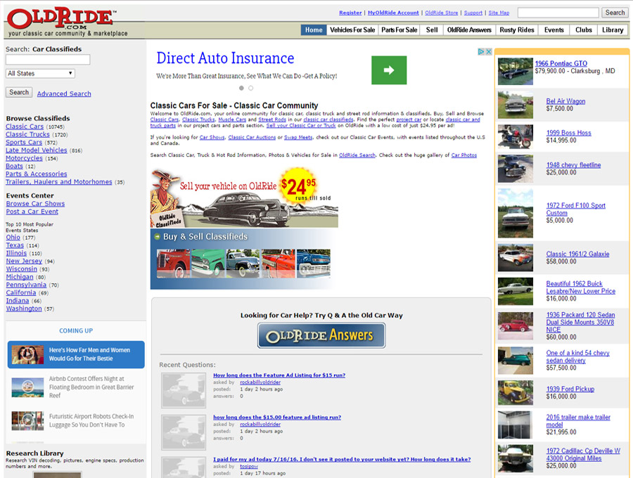
Task: Click the 1999 Boss Hoss motorcycle thumbnail
Action: point(515,136)
